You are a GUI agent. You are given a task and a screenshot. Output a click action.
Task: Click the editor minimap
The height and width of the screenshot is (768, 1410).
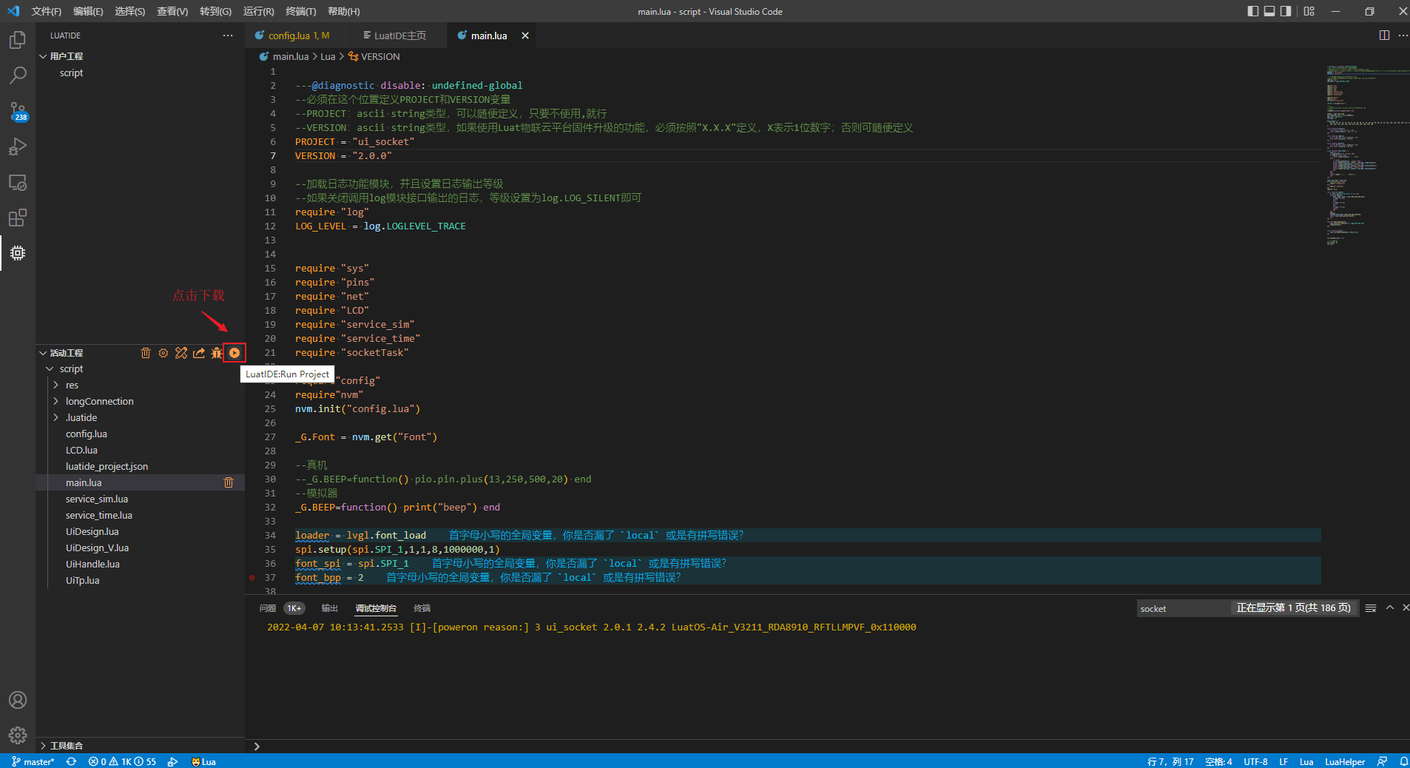click(1365, 155)
